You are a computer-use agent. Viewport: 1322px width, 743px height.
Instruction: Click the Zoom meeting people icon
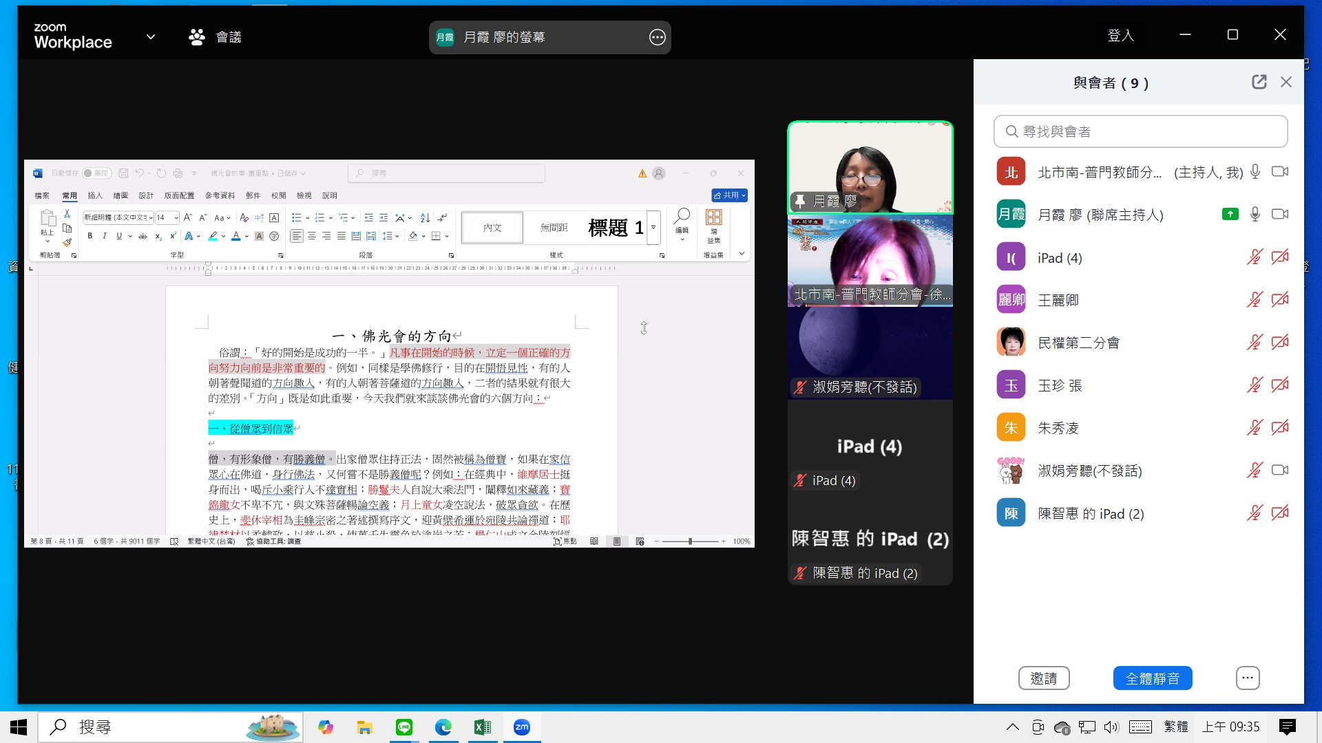pyautogui.click(x=197, y=37)
